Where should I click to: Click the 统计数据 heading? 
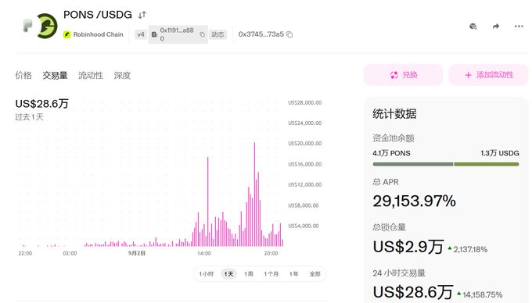(x=394, y=114)
